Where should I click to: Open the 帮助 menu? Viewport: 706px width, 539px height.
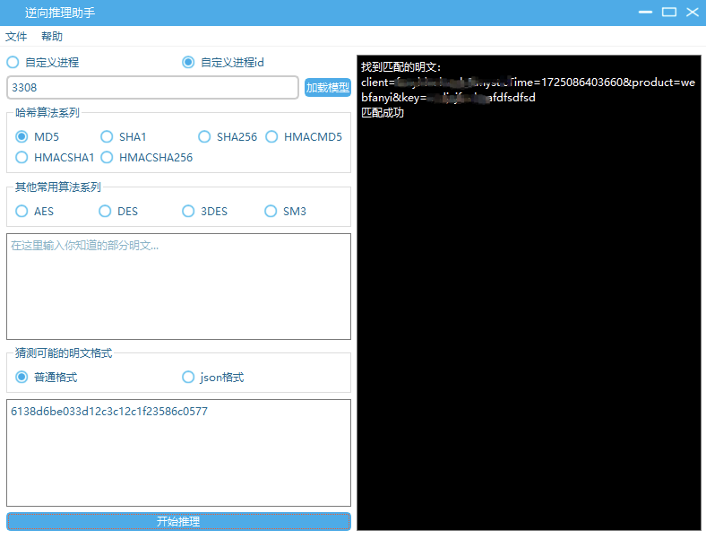pyautogui.click(x=52, y=37)
